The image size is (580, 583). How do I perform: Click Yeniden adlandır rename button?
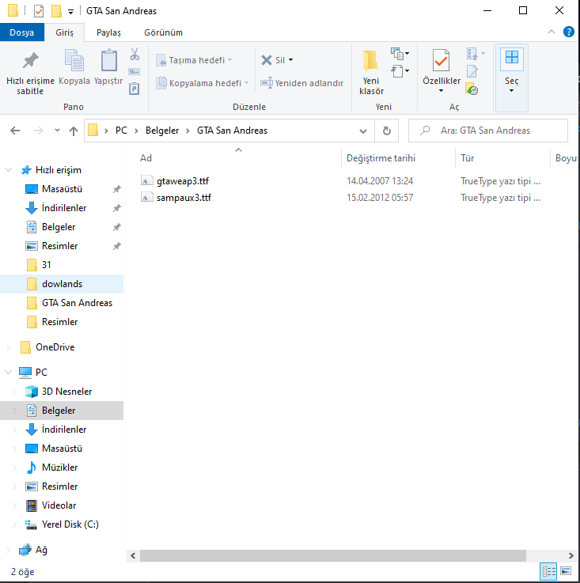coord(301,83)
